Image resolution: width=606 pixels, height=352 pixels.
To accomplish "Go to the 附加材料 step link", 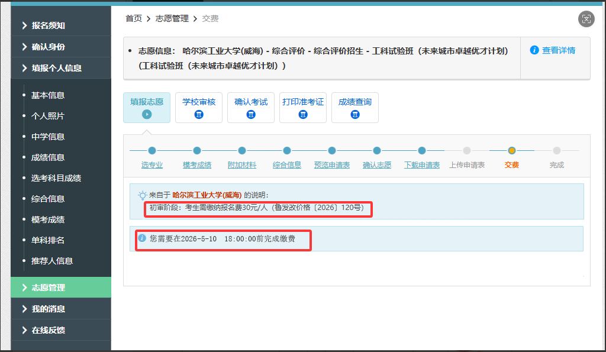I will (x=242, y=165).
